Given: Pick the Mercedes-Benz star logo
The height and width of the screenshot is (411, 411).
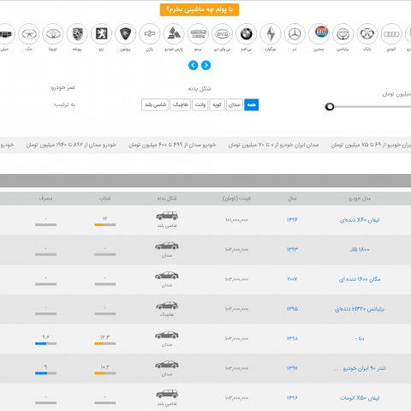Looking at the screenshot, I should pos(295,34).
